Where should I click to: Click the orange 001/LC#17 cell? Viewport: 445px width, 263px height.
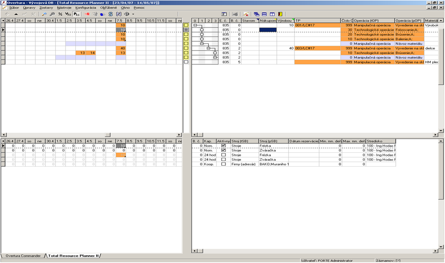pyautogui.click(x=318, y=25)
